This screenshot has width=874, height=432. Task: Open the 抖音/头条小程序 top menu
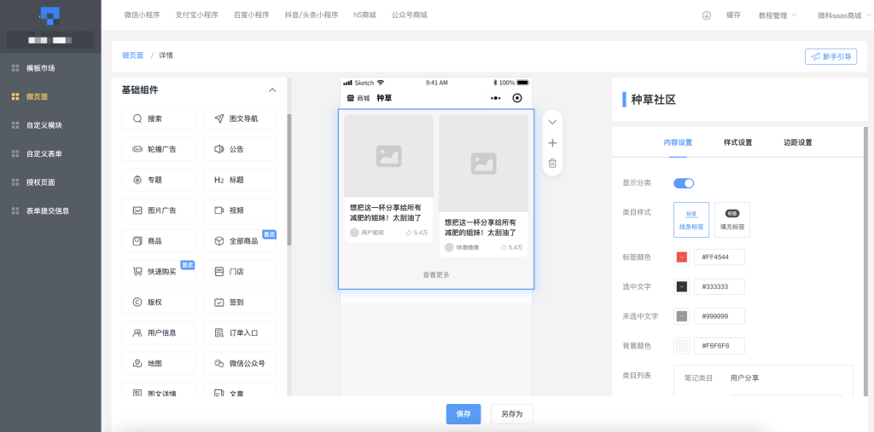click(x=311, y=15)
